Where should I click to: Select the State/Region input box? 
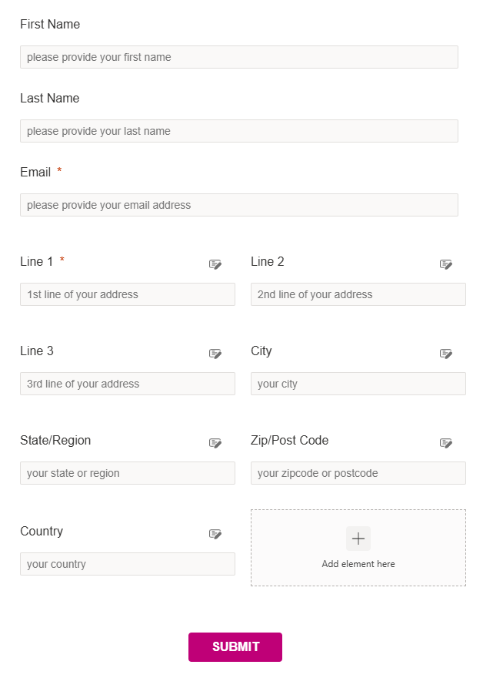pyautogui.click(x=128, y=473)
